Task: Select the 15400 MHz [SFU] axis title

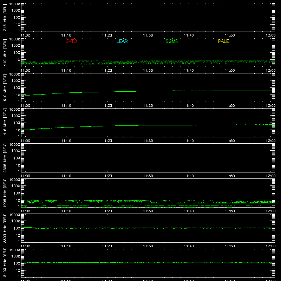Action: point(5,263)
